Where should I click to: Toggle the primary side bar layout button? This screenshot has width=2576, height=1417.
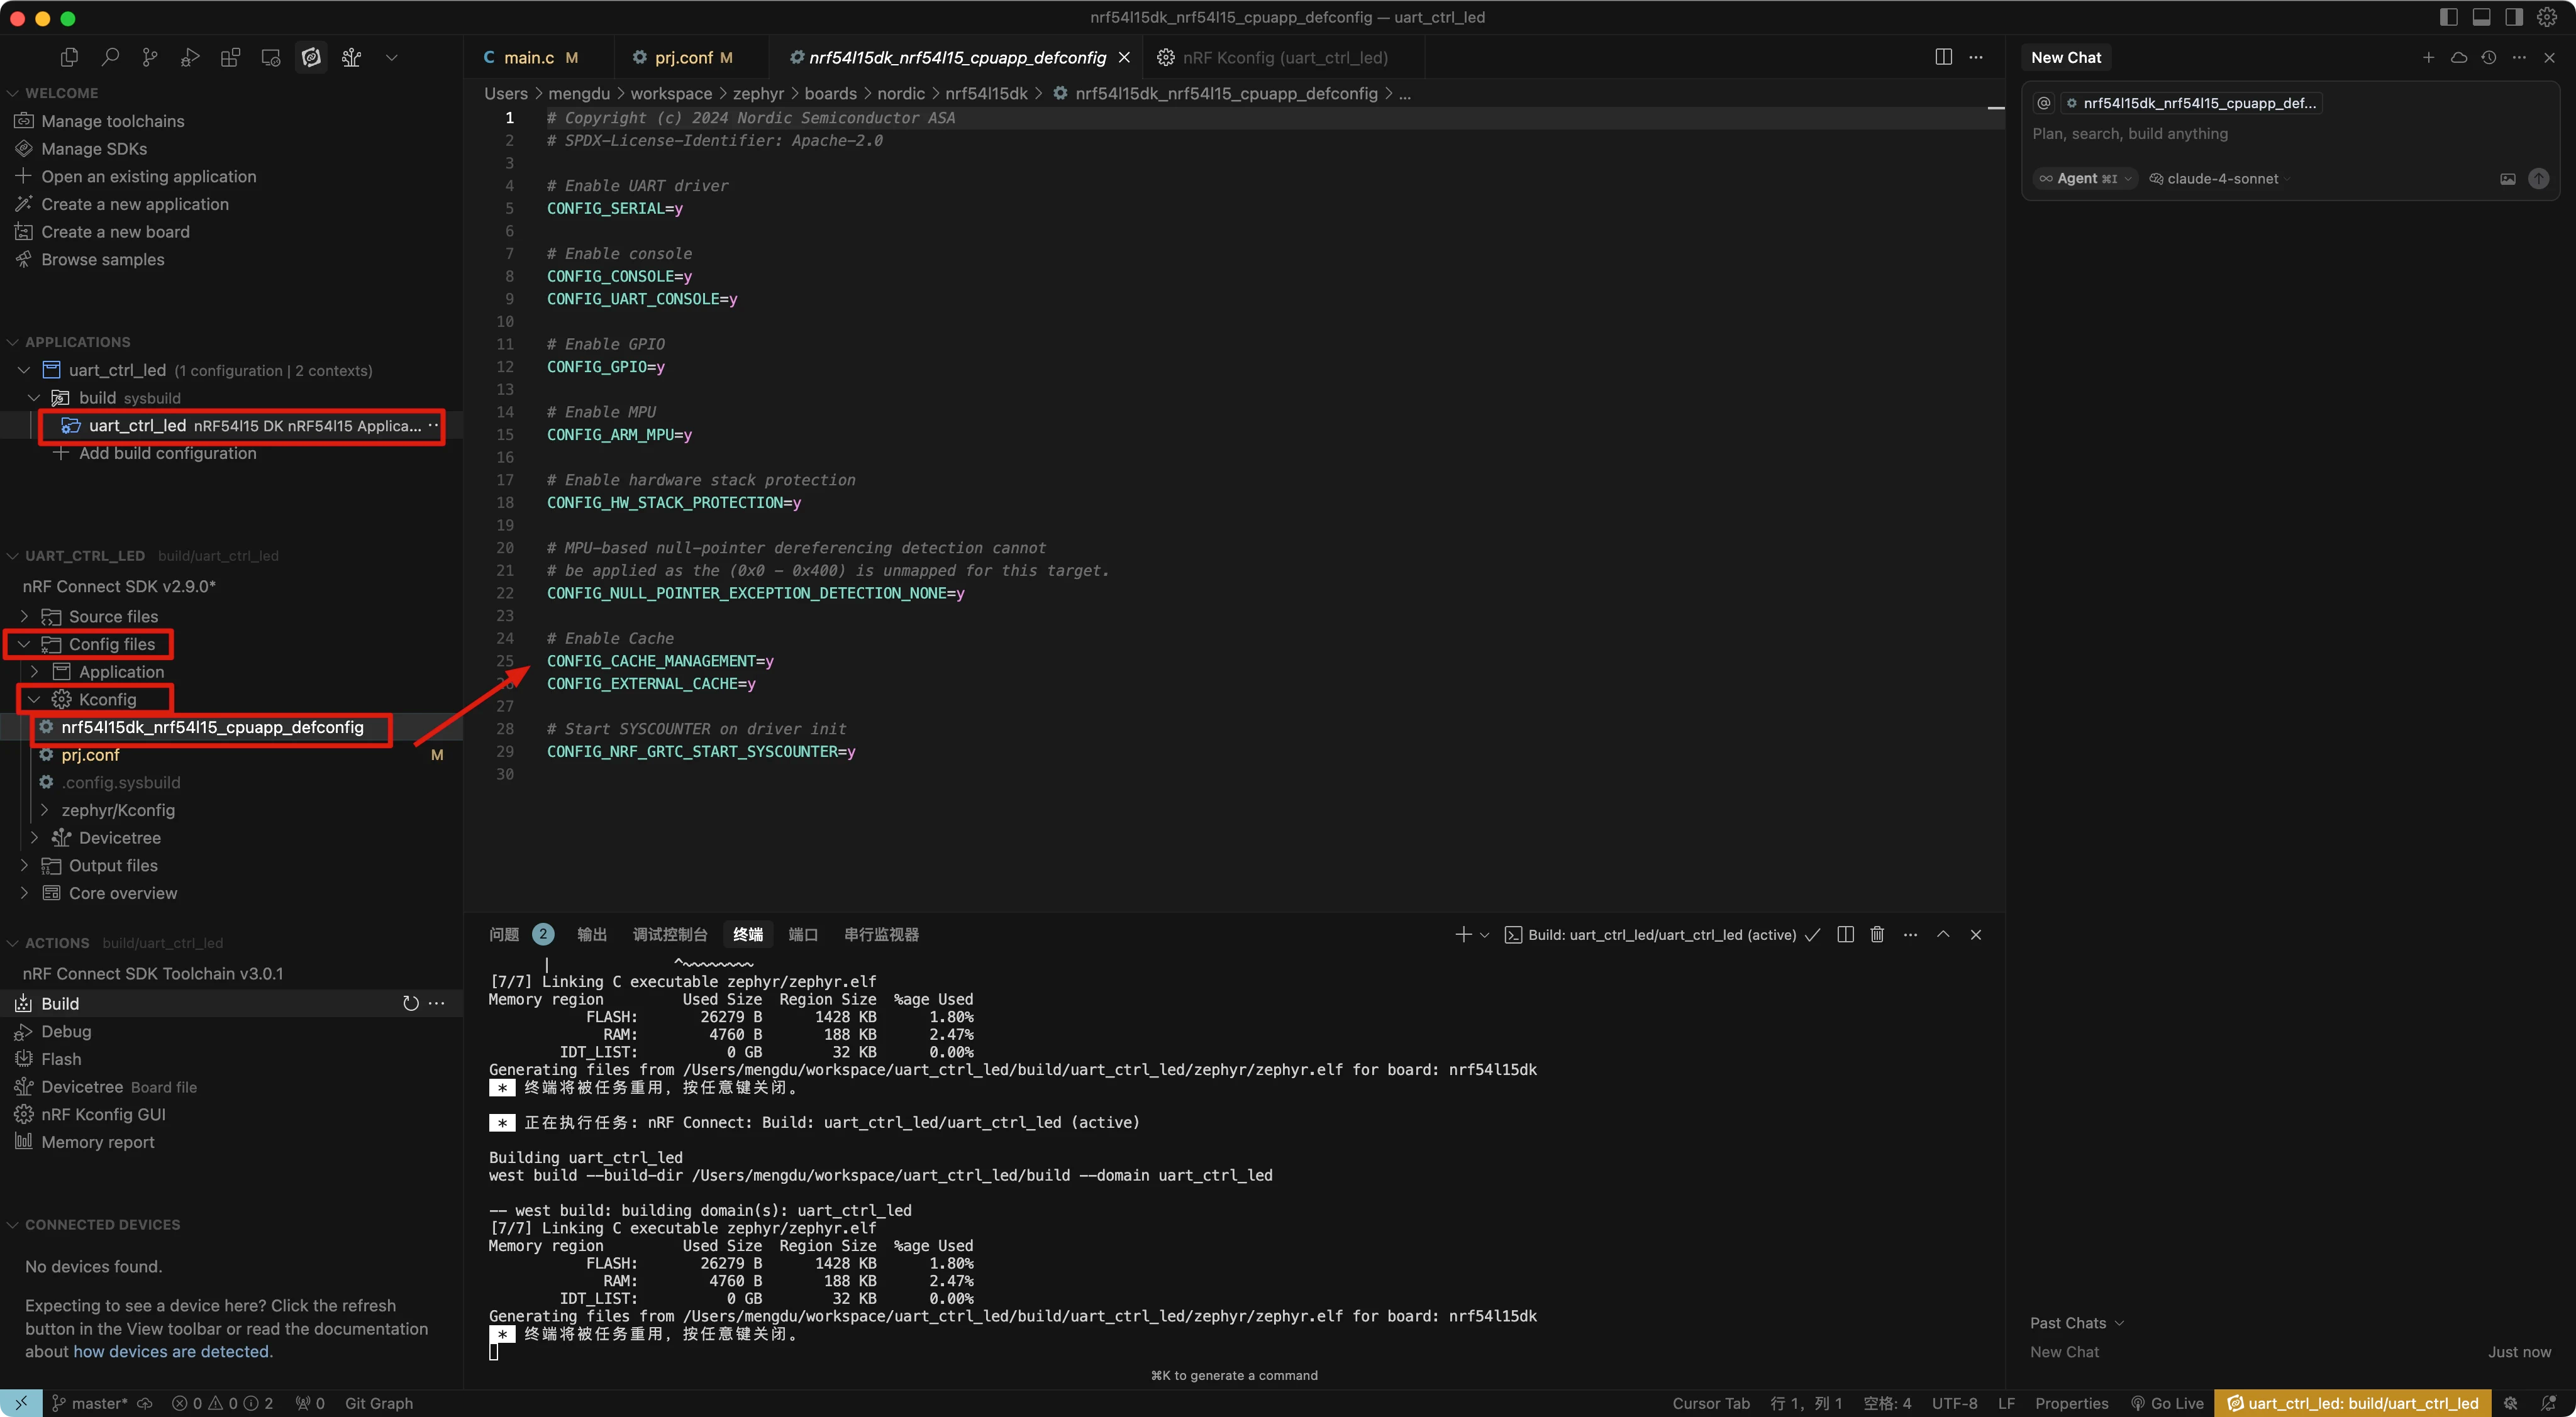2448,17
